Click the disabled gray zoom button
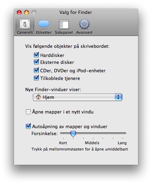This screenshot has height=184, width=152. coord(34,13)
